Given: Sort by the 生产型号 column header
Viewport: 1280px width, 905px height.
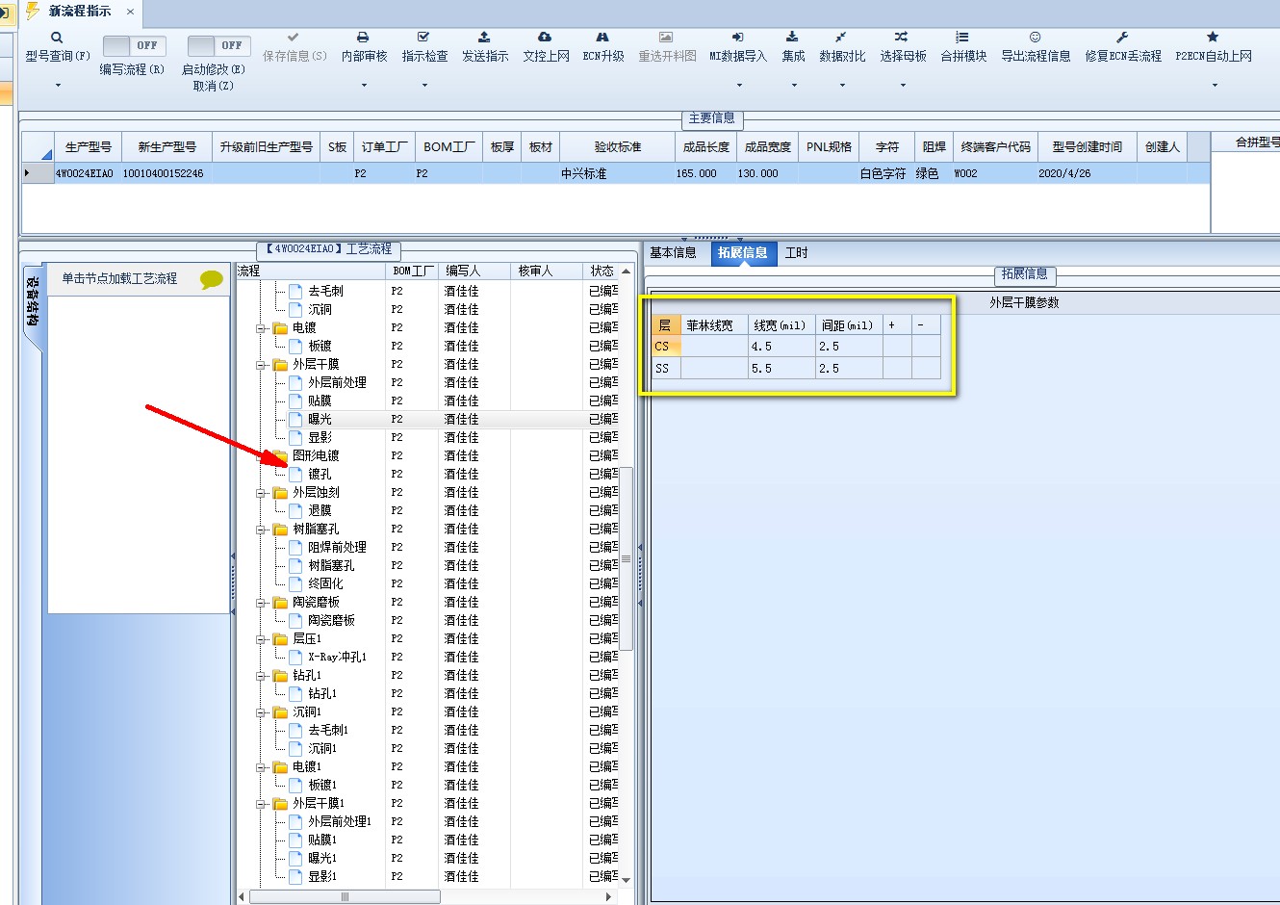Looking at the screenshot, I should tap(88, 147).
